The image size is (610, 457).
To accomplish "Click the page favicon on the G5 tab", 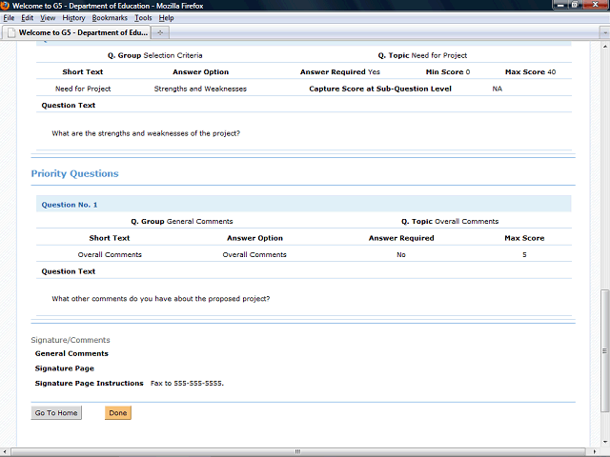I will click(x=10, y=32).
